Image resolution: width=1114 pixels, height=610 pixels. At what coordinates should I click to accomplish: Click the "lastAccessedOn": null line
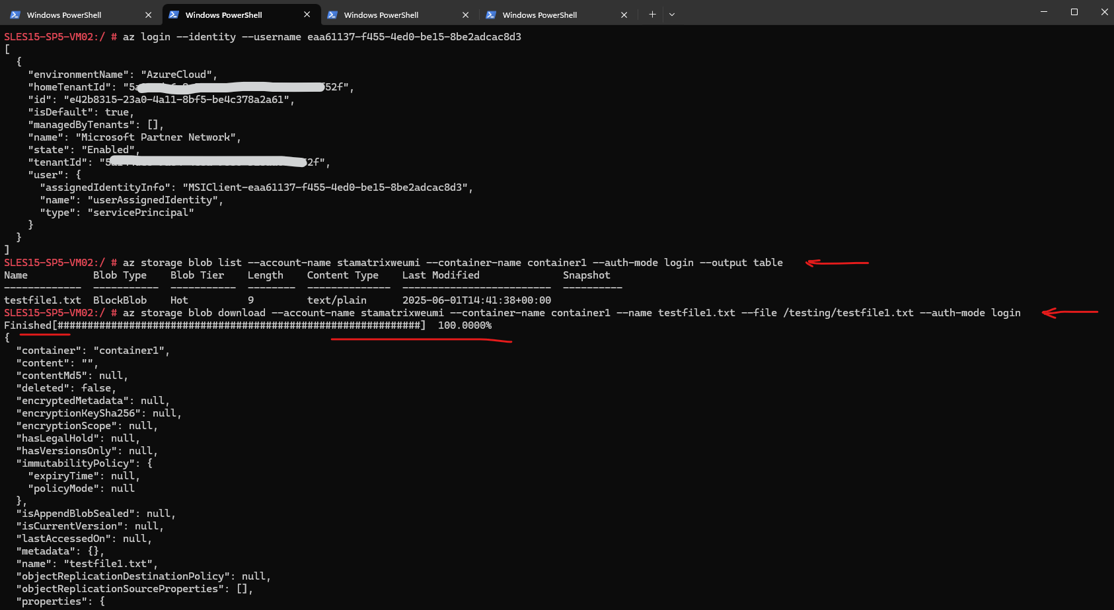[83, 539]
